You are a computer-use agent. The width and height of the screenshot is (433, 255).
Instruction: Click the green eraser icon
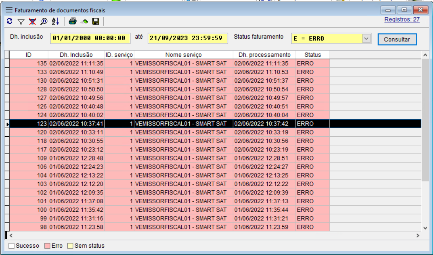tap(84, 22)
